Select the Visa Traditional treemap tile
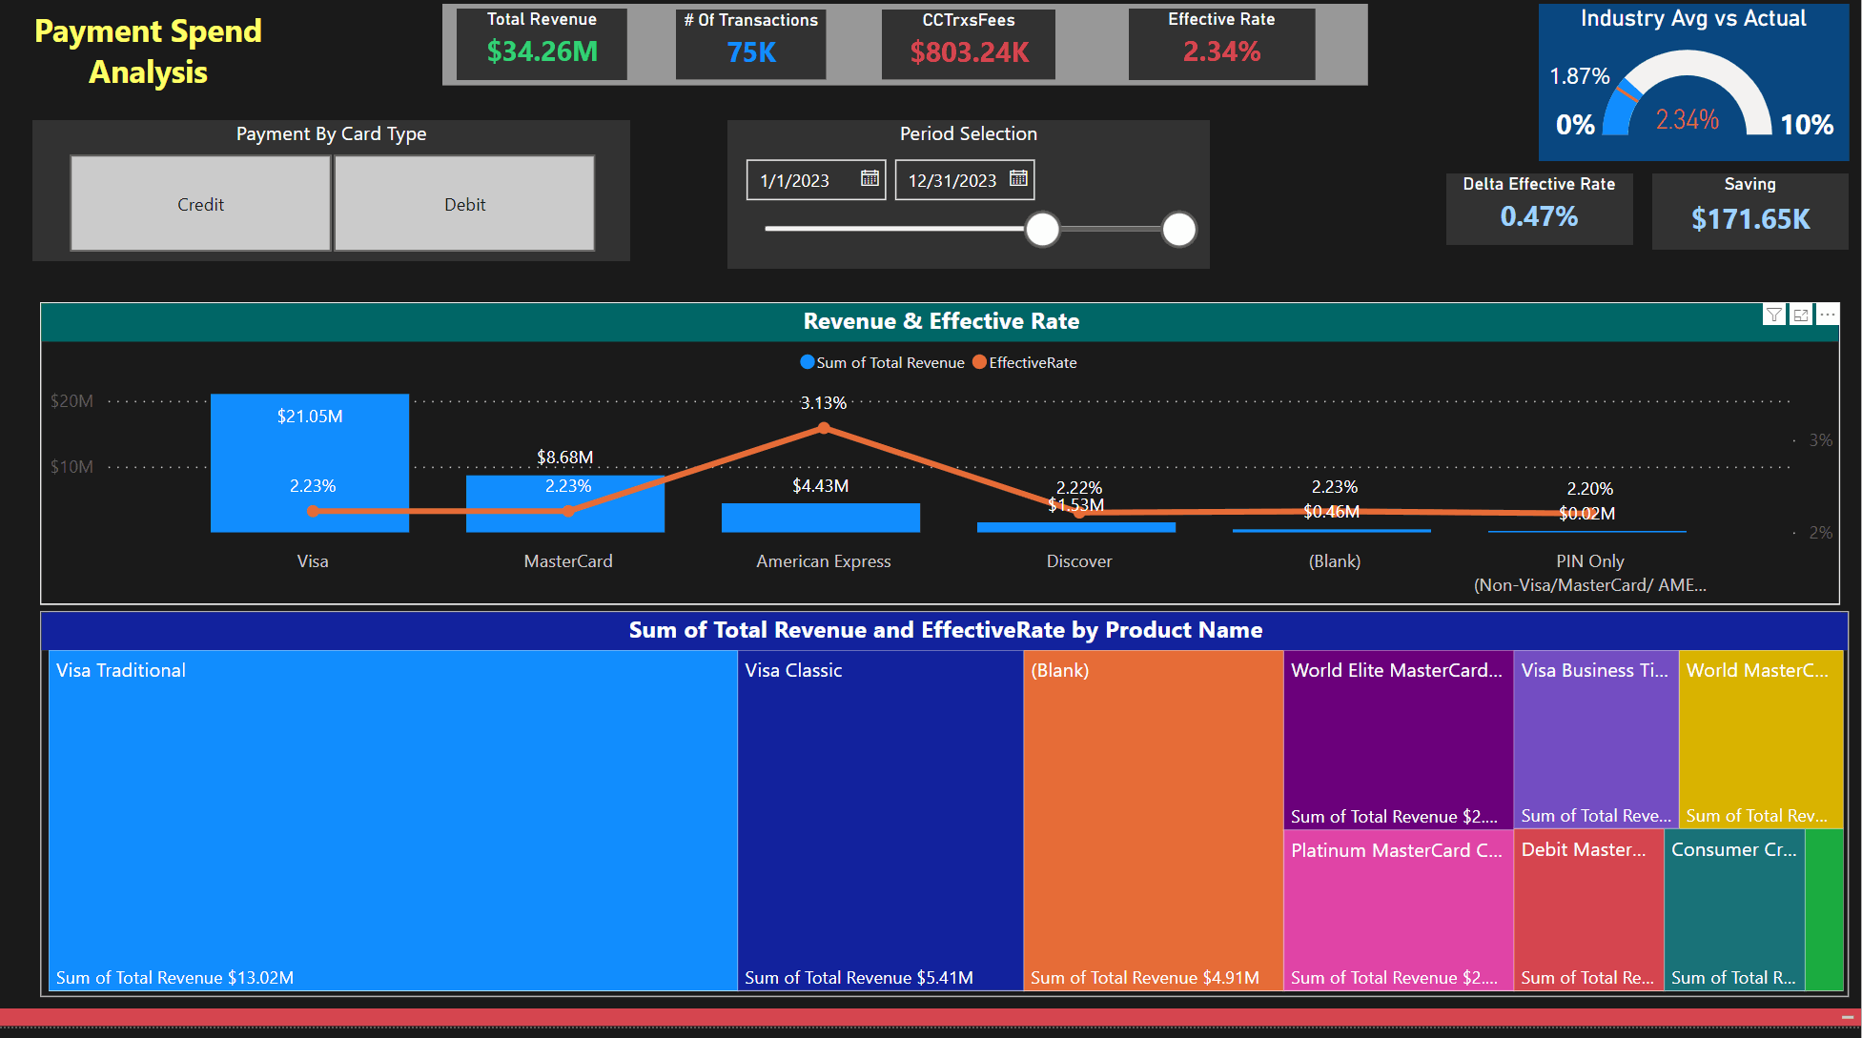 pyautogui.click(x=392, y=820)
